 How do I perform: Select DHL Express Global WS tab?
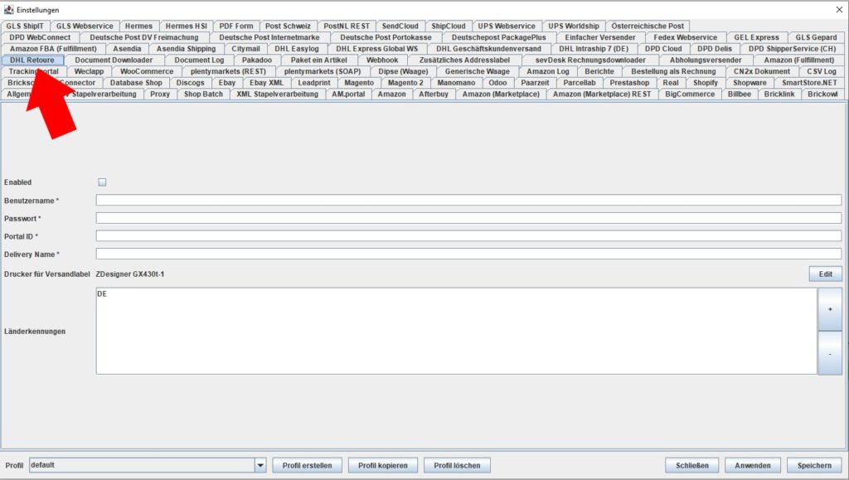(377, 49)
